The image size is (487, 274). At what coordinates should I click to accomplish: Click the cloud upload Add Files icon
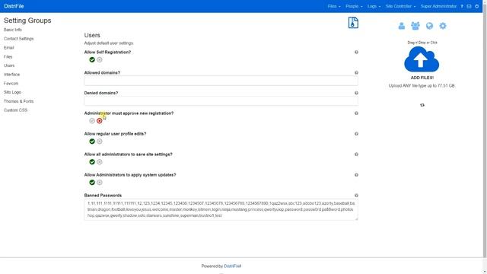tap(422, 59)
